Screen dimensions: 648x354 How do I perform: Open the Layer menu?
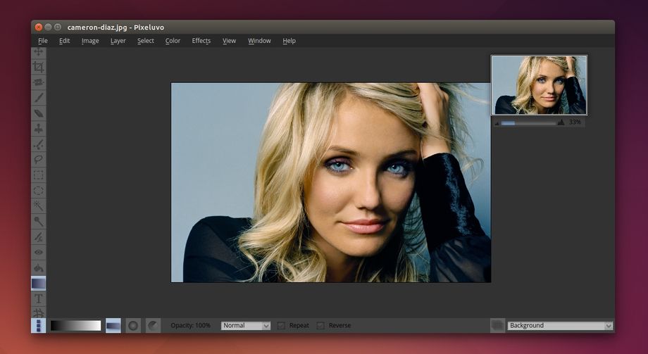click(118, 41)
